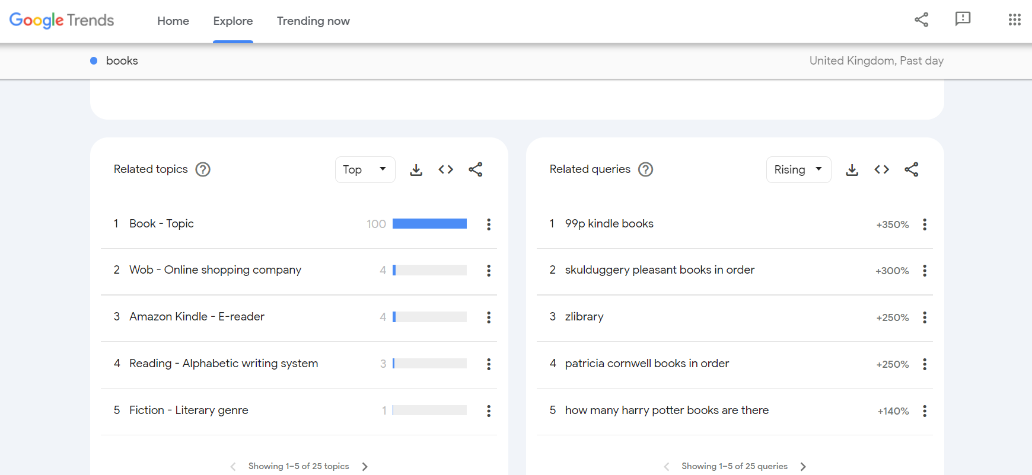Open Reading - Alphabetic writing system topic
The image size is (1032, 475).
[224, 364]
